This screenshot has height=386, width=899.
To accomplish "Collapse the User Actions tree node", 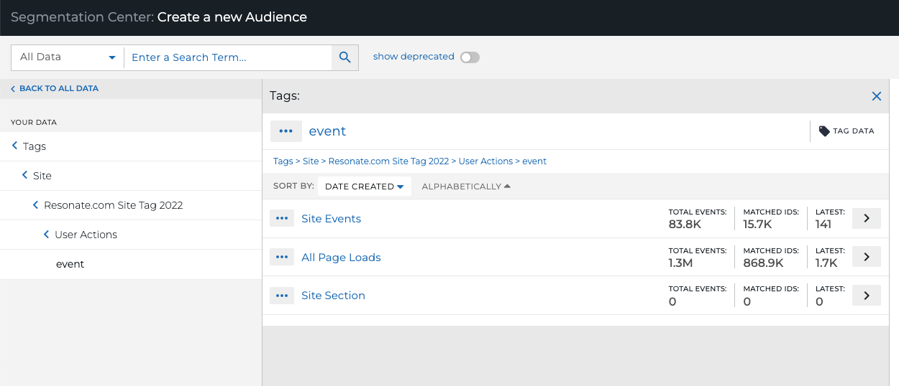I will pyautogui.click(x=47, y=235).
